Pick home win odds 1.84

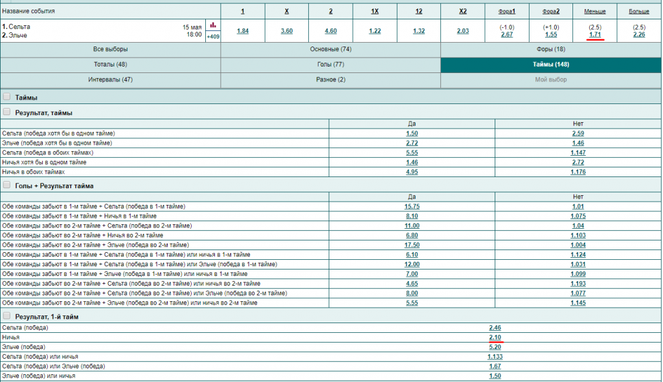point(243,31)
